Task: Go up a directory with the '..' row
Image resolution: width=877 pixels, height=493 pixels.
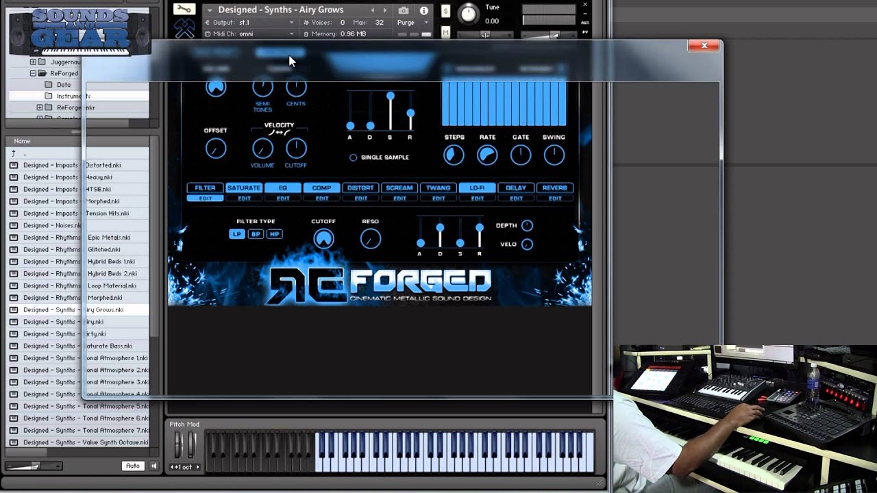Action: point(78,153)
